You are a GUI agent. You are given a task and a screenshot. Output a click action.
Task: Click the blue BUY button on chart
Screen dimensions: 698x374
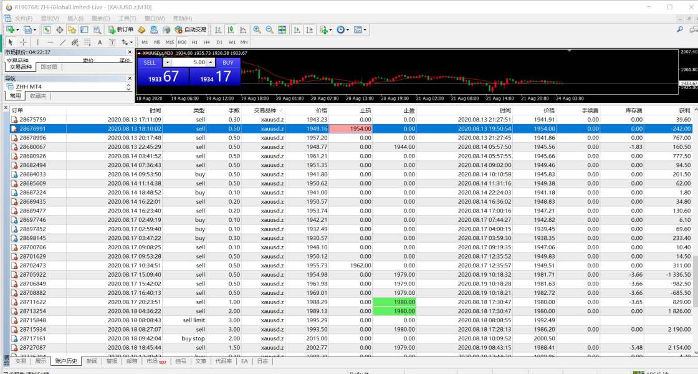tap(228, 62)
